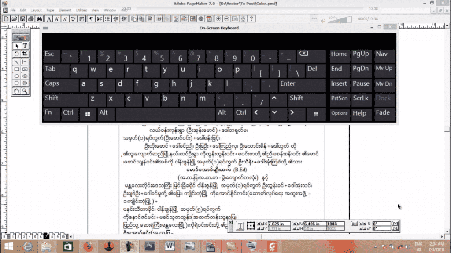Click the X position field 7.625 in
This screenshot has height=253, width=451.
pyautogui.click(x=279, y=224)
